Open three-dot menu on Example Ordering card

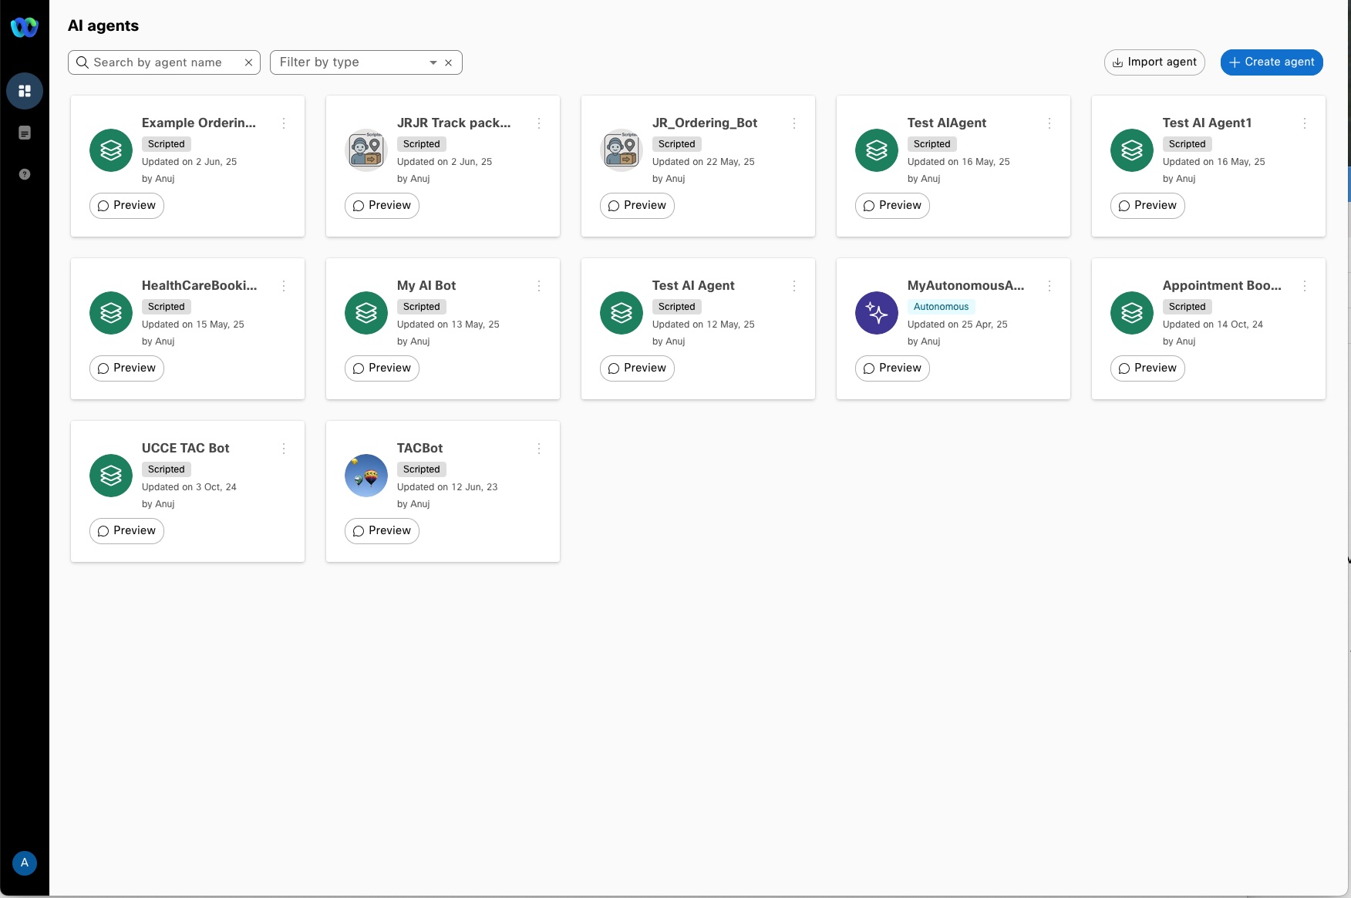284,123
